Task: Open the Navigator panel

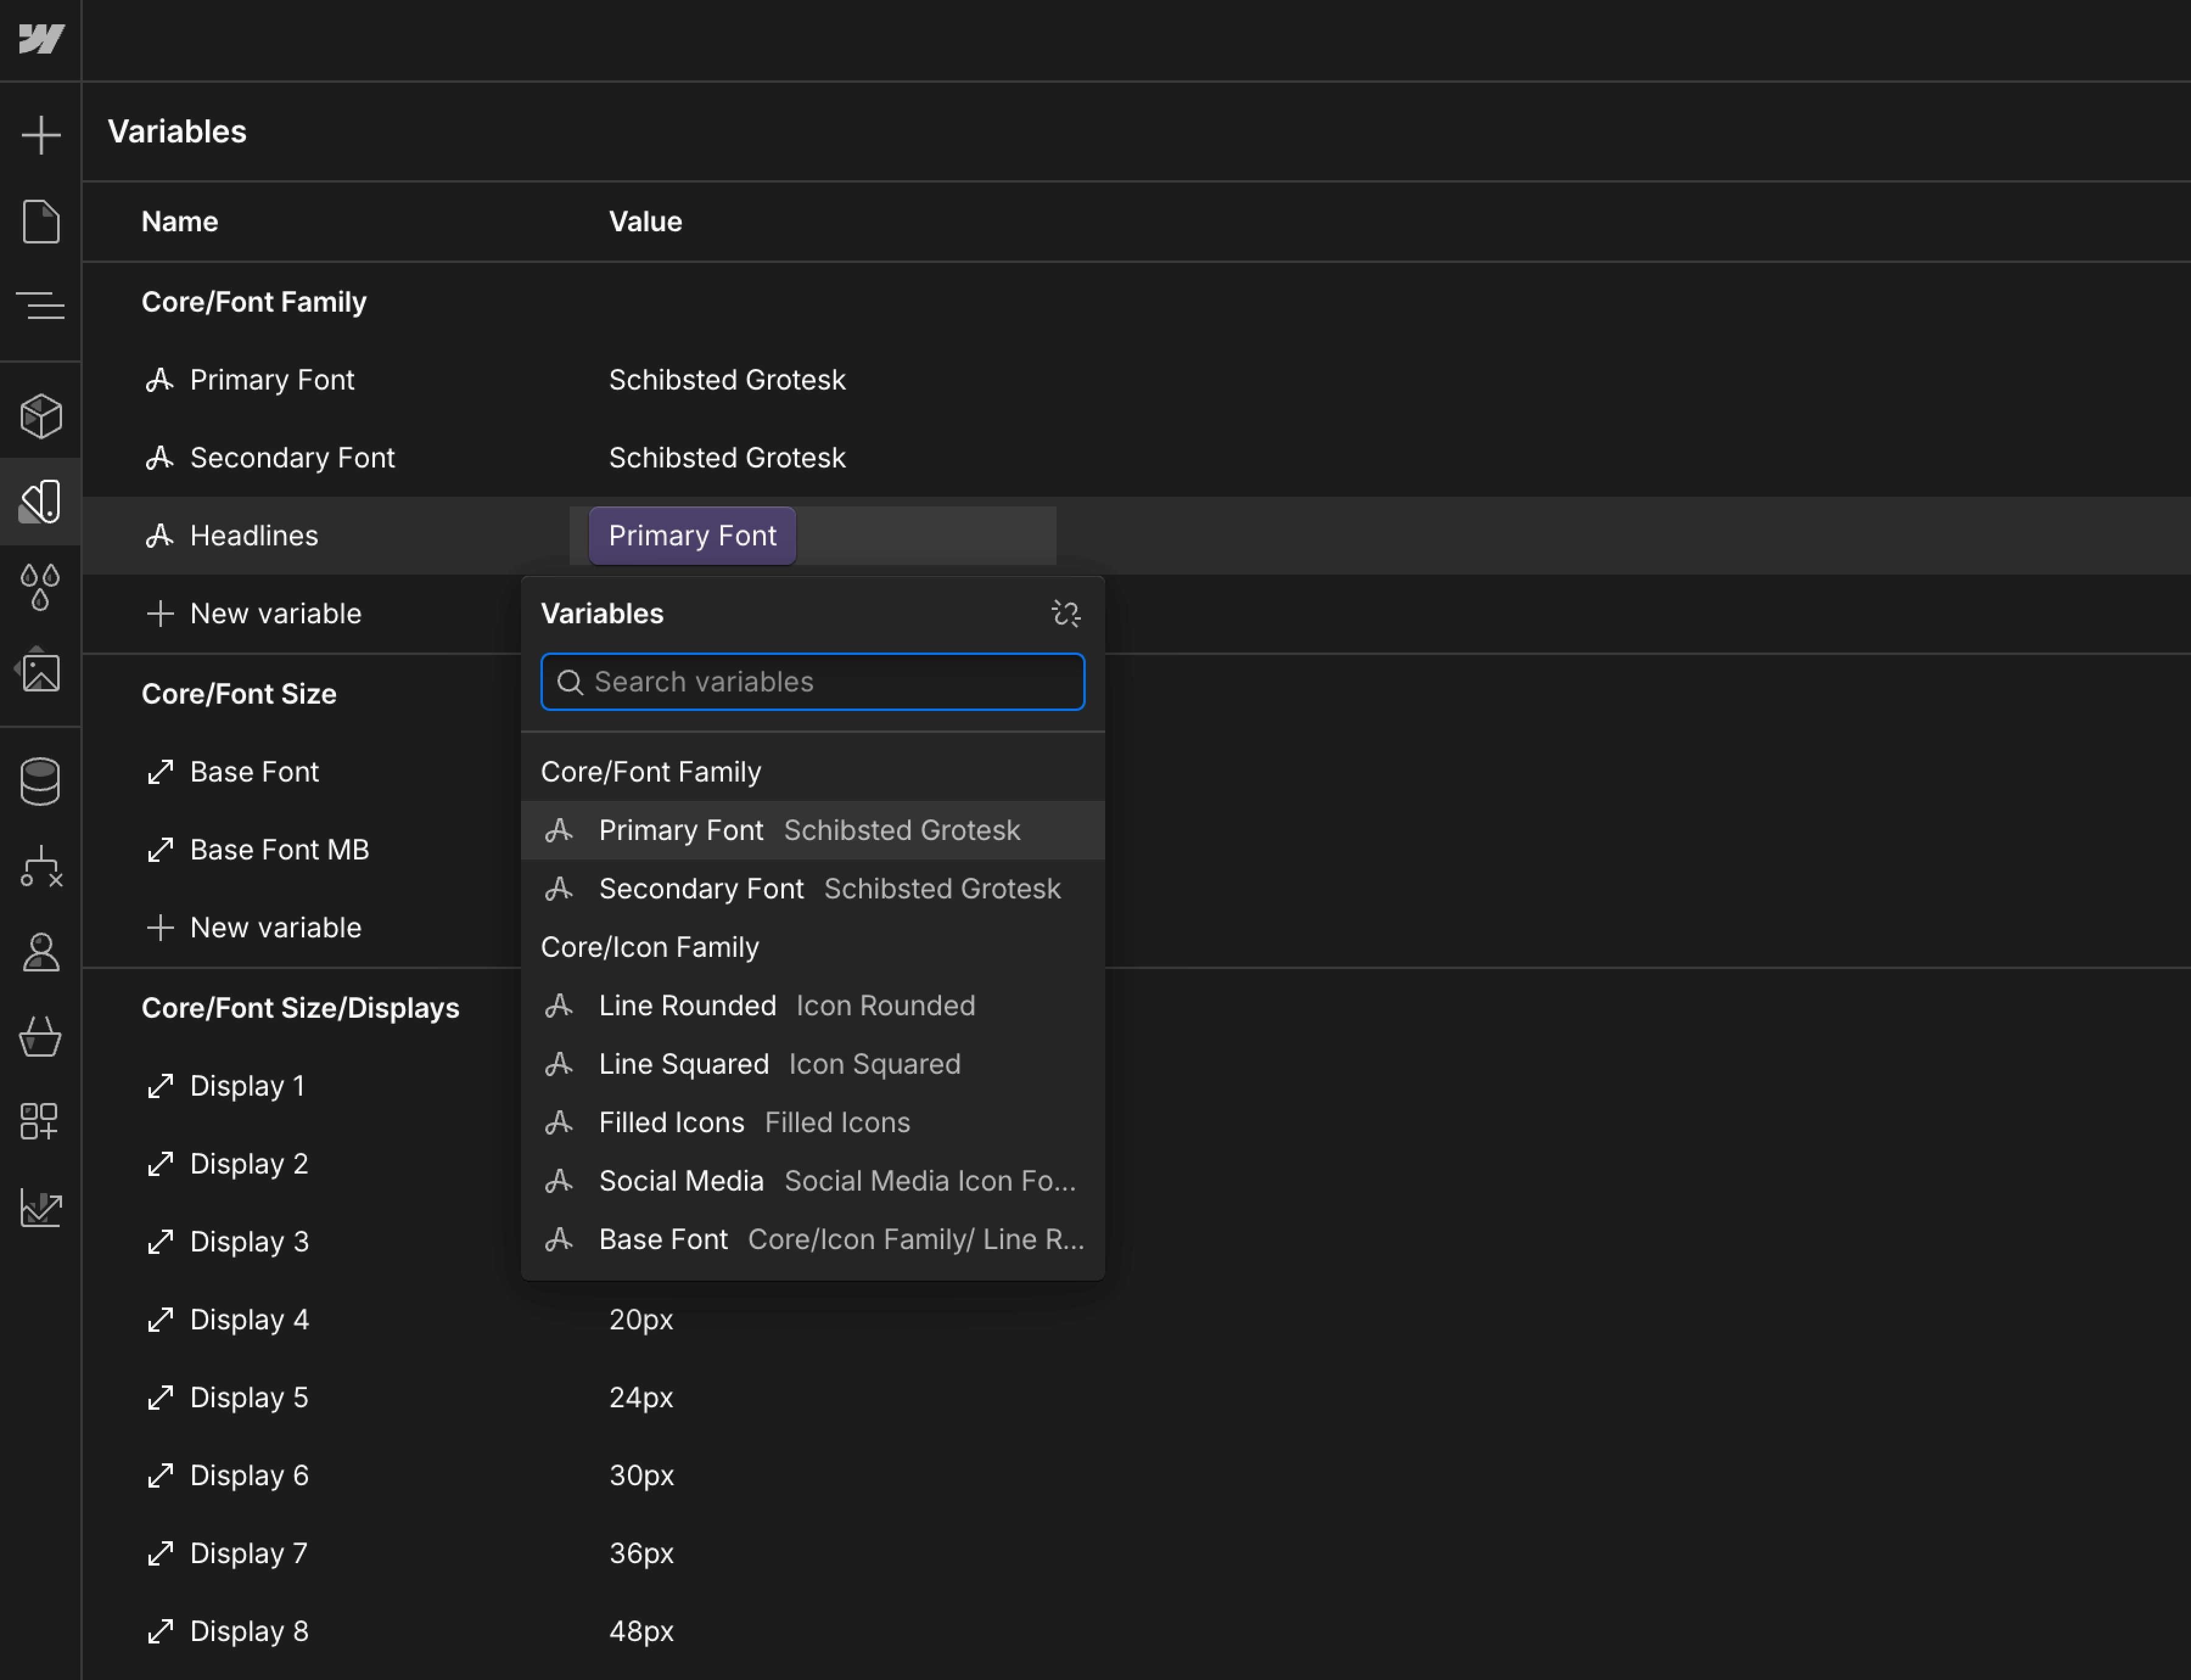Action: click(40, 305)
